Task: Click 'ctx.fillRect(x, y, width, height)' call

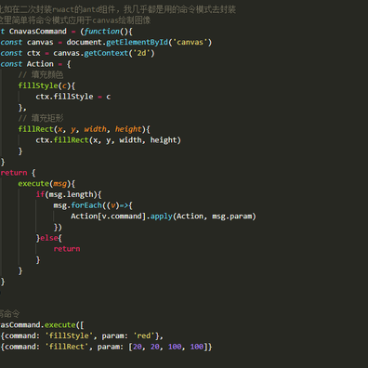Action: 108,140
